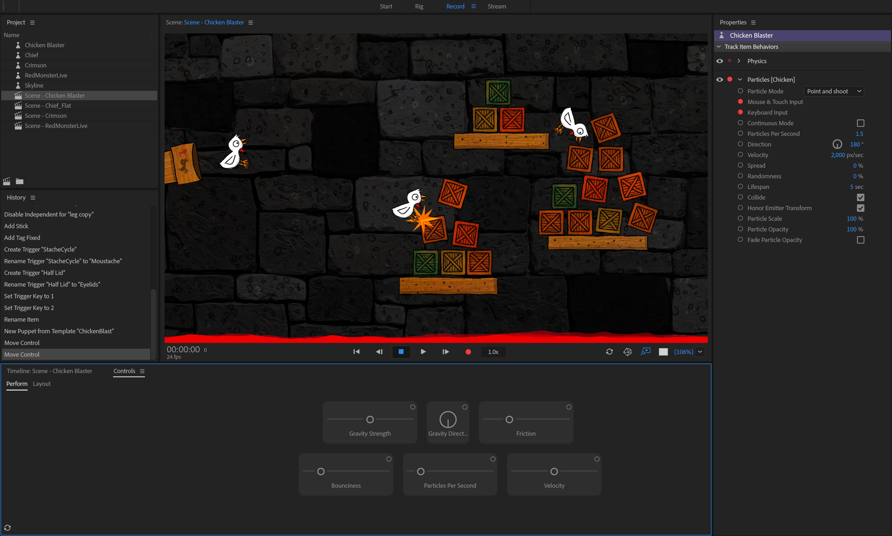
Task: Open the Layout tab in Controls panel
Action: tap(42, 384)
